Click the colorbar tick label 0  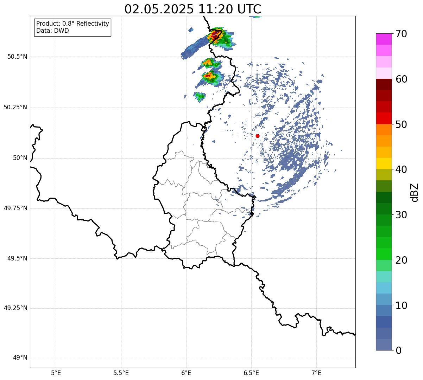(398, 350)
